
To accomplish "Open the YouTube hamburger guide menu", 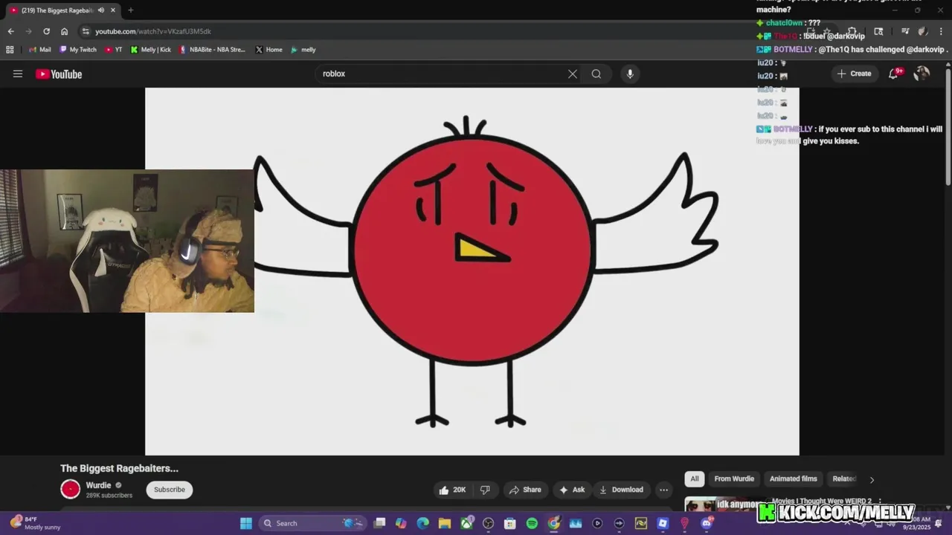I will (x=18, y=74).
